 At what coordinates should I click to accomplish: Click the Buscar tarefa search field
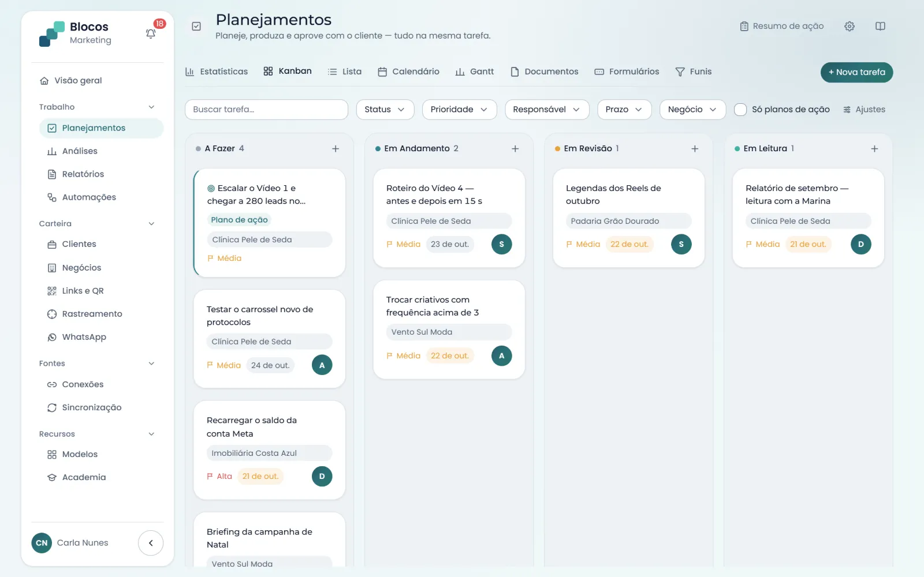coord(266,110)
